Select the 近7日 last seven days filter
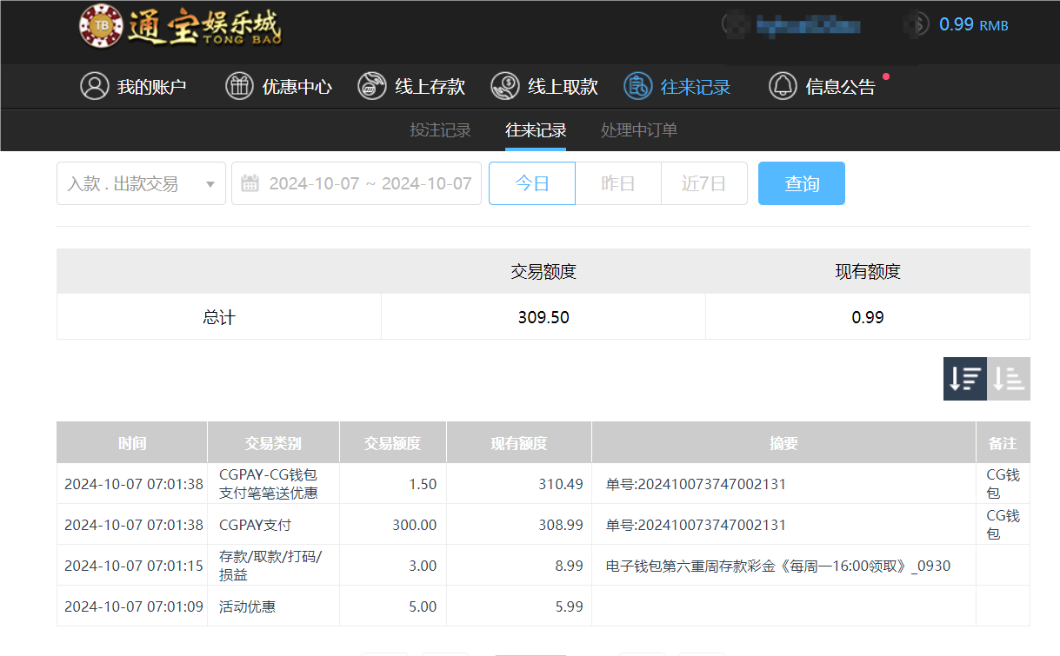The image size is (1060, 656). pyautogui.click(x=704, y=183)
